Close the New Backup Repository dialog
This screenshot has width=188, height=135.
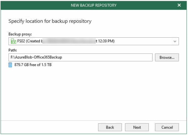179,5
